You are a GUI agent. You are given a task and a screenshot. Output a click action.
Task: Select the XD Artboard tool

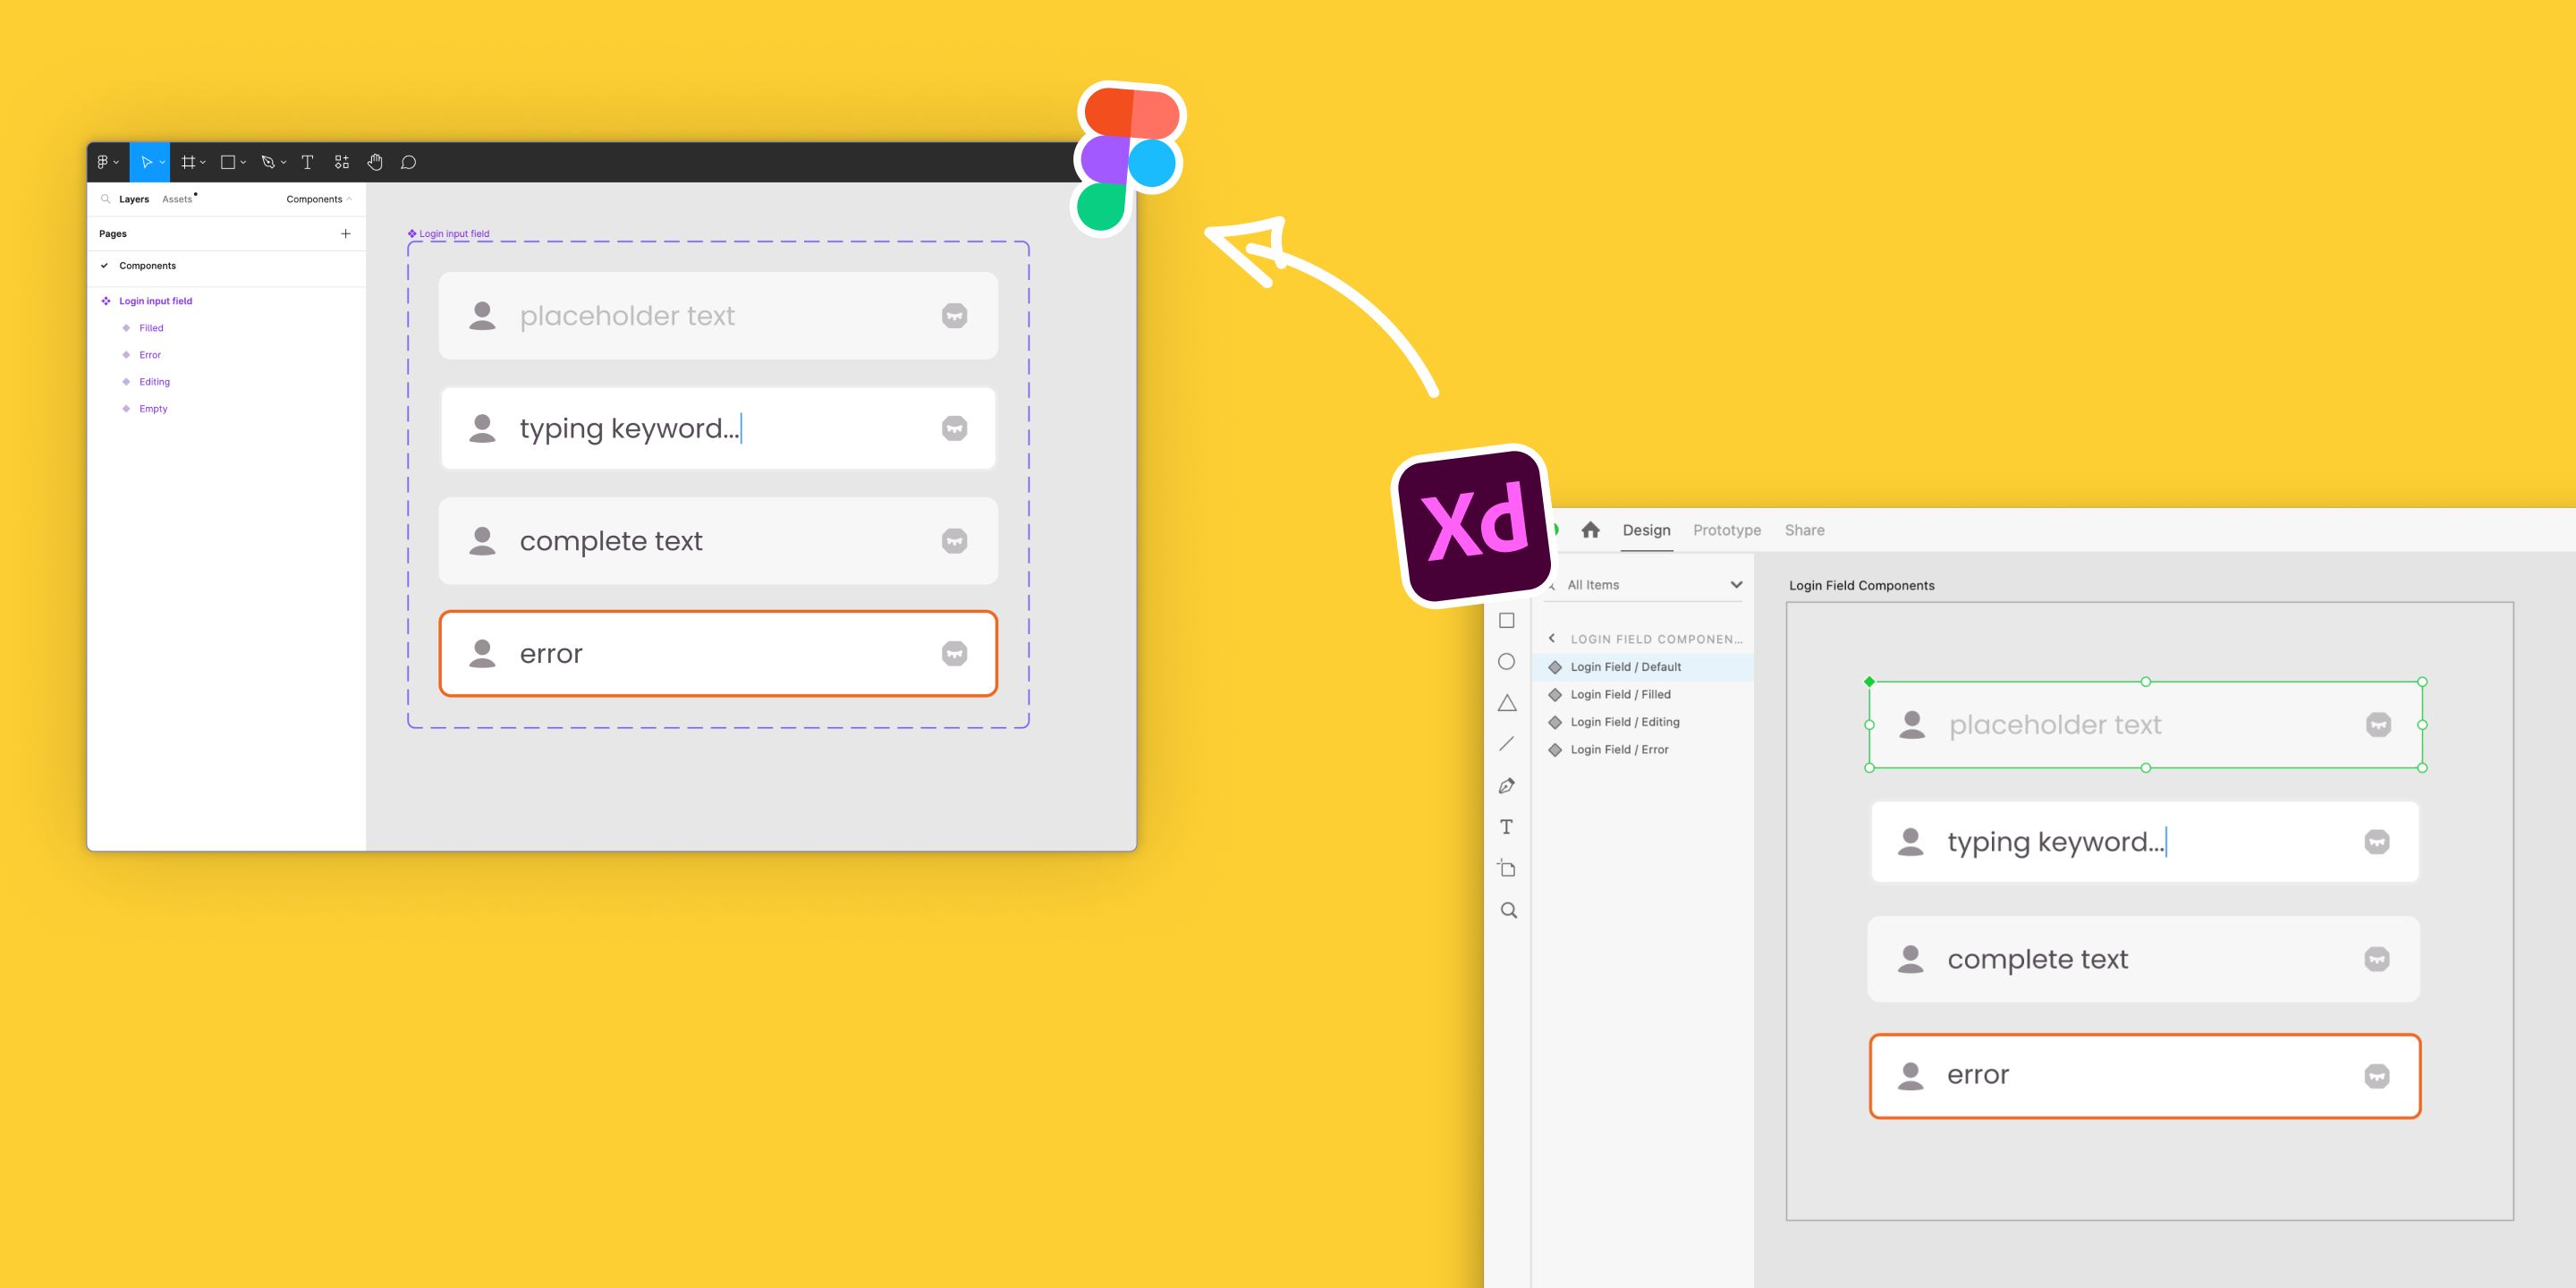coord(1506,868)
